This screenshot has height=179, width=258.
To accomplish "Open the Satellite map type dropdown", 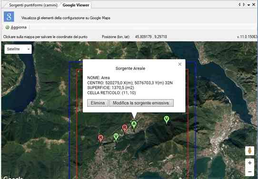I will 18,49.
